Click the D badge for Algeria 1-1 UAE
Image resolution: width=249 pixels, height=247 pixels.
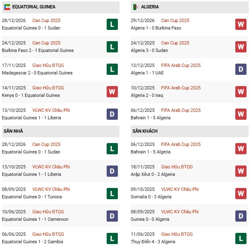point(241,69)
